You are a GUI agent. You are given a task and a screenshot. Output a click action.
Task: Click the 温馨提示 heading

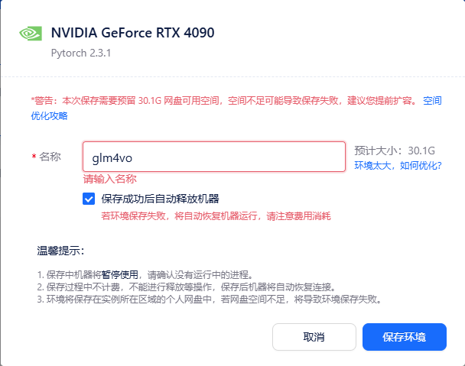pyautogui.click(x=60, y=251)
